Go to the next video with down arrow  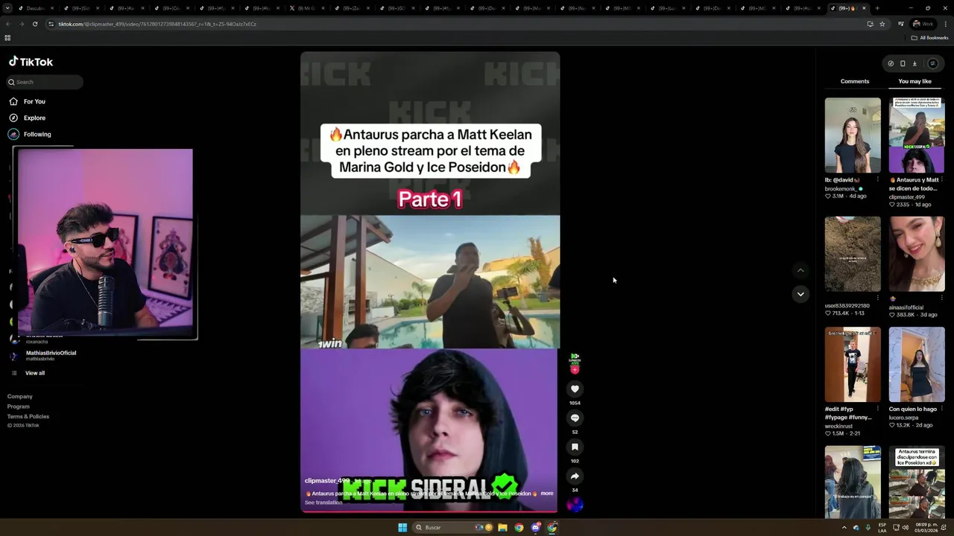click(x=800, y=294)
